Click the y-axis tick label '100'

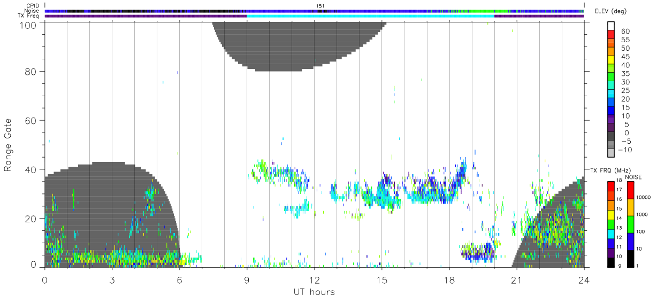click(29, 25)
